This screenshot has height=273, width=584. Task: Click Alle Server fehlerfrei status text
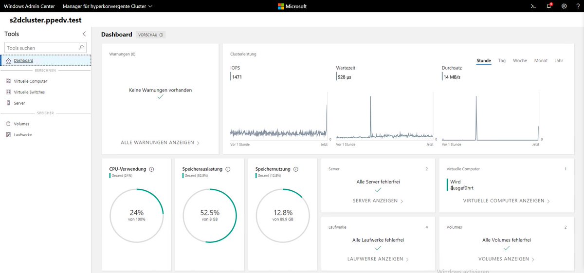point(378,182)
